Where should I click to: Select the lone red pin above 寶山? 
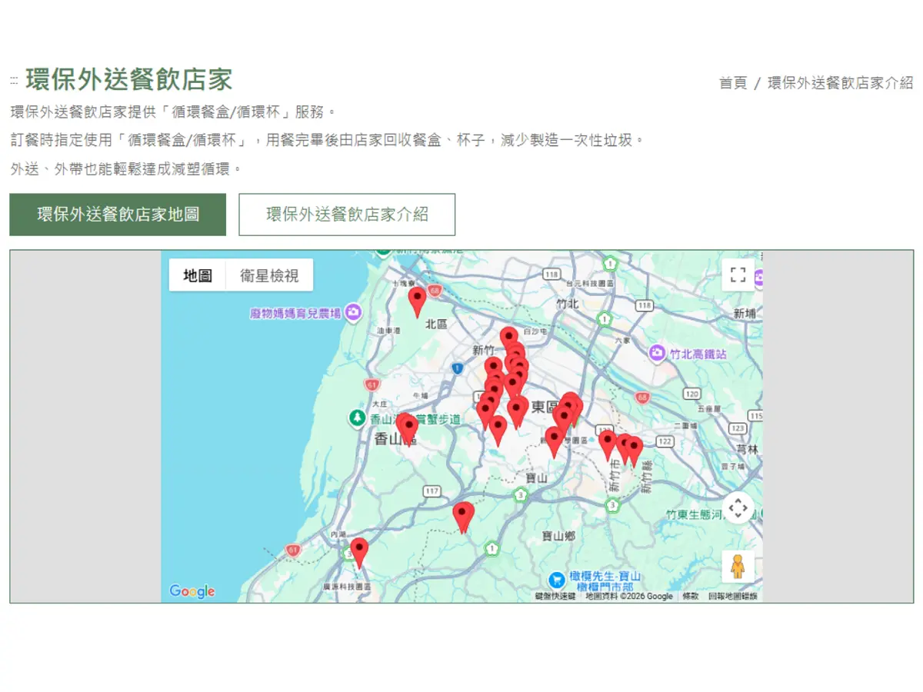pos(554,442)
